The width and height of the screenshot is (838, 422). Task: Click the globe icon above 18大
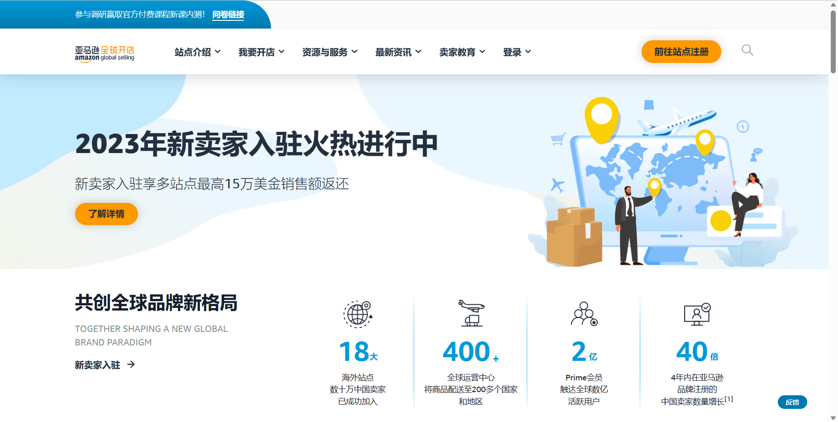357,314
